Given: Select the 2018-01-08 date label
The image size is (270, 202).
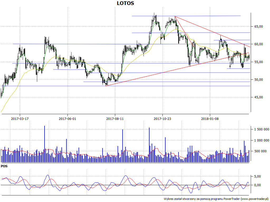Looking at the screenshot, I should tap(210, 119).
